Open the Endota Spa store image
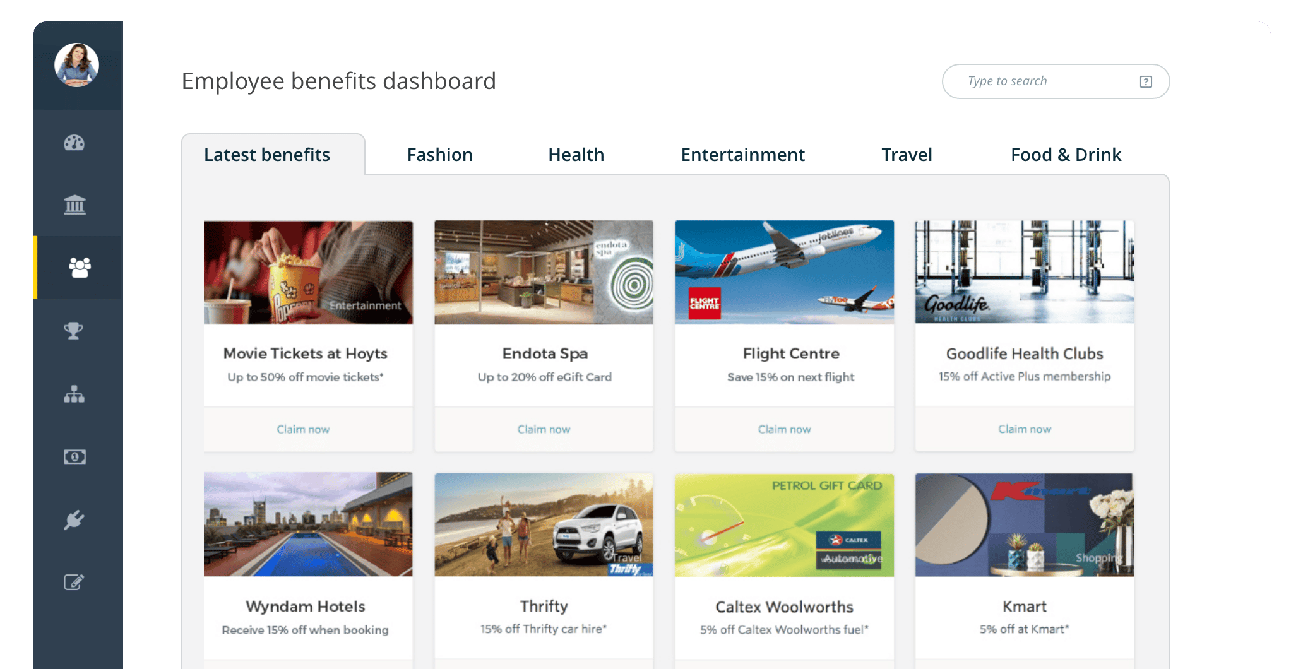This screenshot has height=669, width=1303. tap(544, 273)
